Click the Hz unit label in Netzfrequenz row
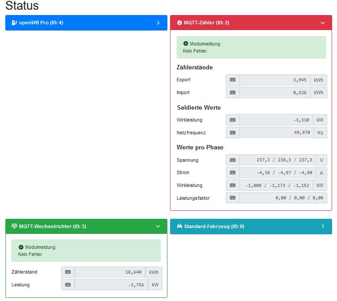Viewport: 337px width, 301px height. pyautogui.click(x=320, y=133)
